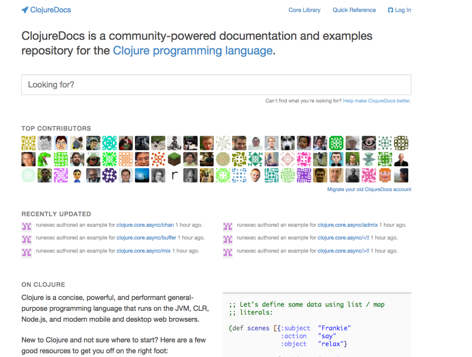Image resolution: width=472 pixels, height=357 pixels.
Task: Click runexec avatar beside the chan entry
Action: [27, 226]
